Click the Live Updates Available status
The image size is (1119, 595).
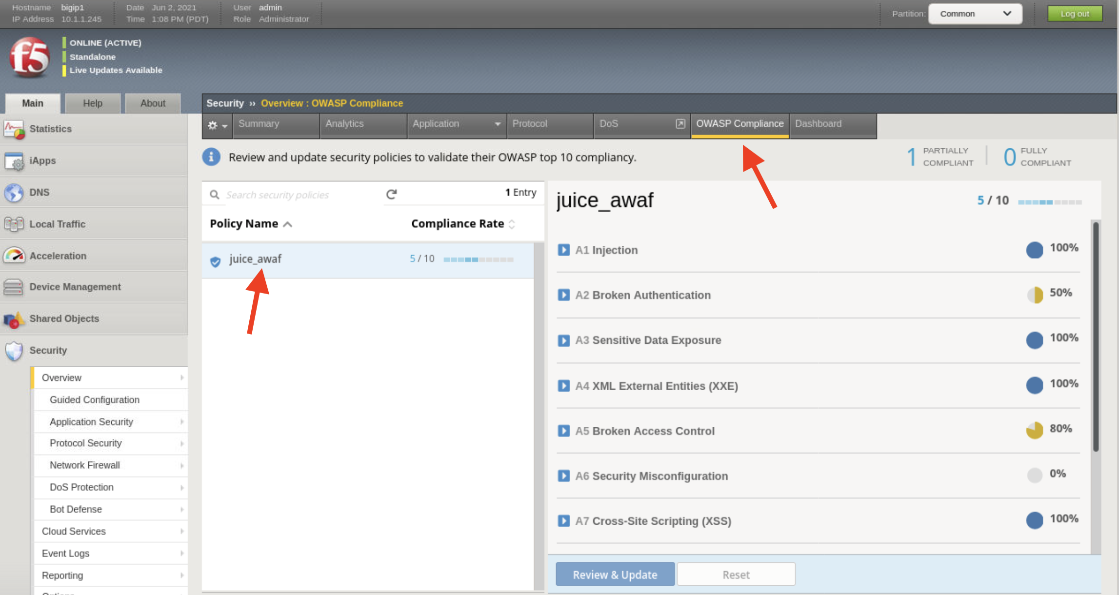(x=116, y=70)
